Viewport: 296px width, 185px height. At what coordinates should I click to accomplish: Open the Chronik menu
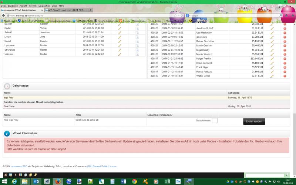[x=33, y=6]
